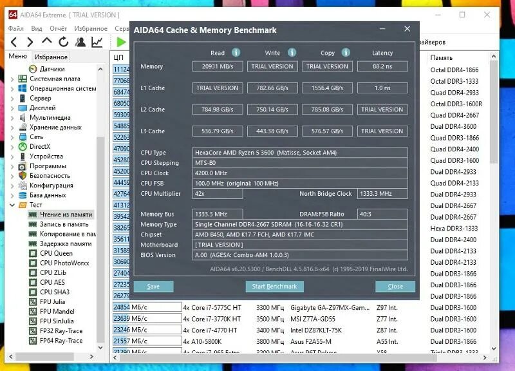
Task: Expand the Дисплей node
Action: pos(12,108)
